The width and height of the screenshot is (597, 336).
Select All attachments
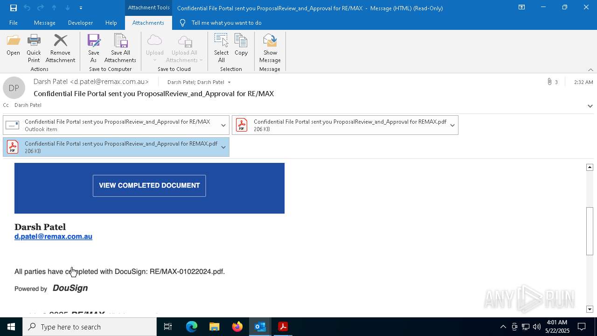tap(222, 49)
